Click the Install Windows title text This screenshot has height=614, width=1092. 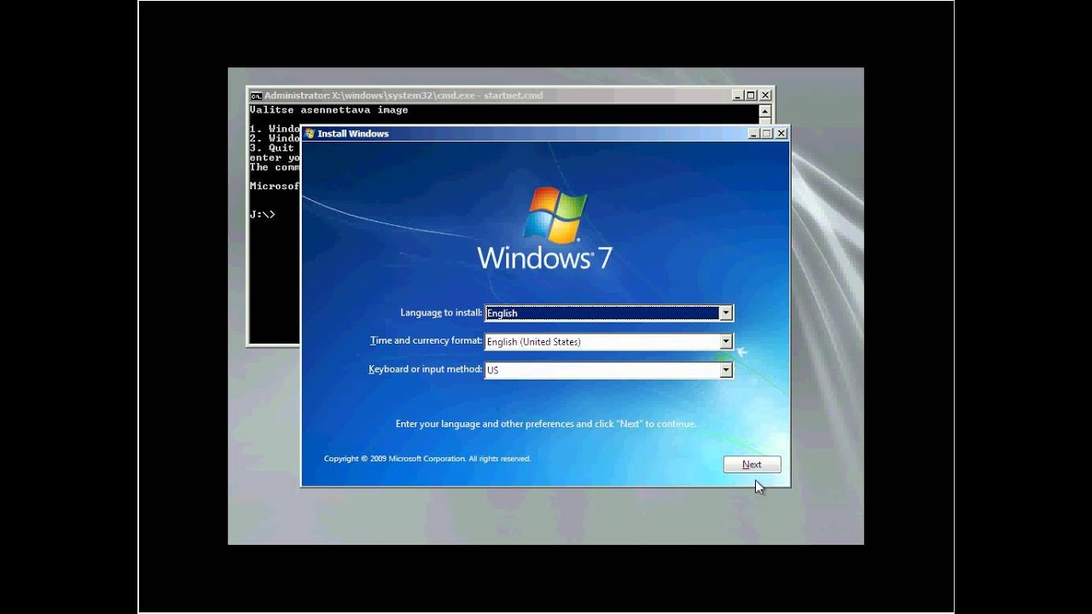353,133
